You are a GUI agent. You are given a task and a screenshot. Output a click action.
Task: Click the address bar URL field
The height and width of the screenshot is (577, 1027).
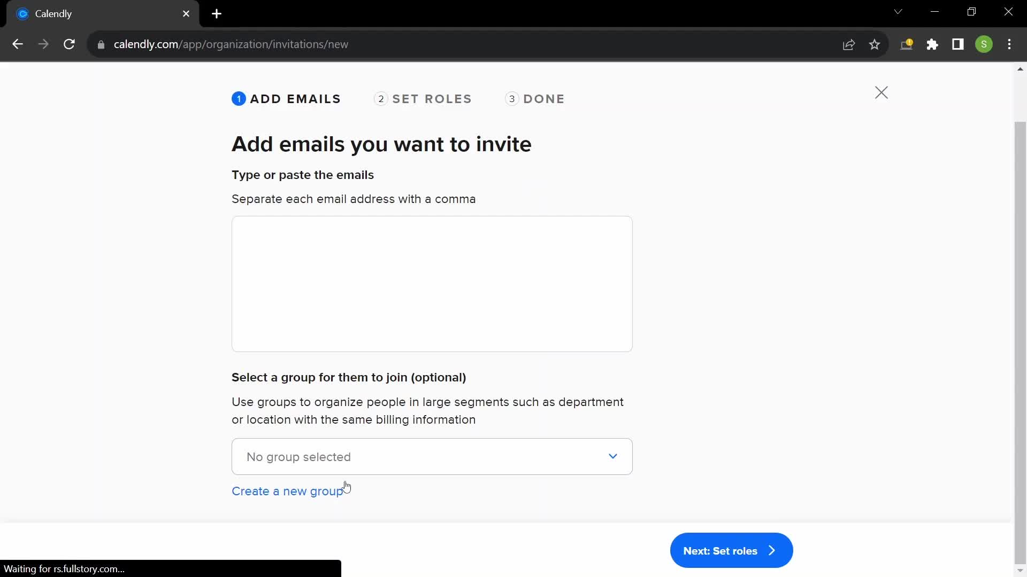232,44
